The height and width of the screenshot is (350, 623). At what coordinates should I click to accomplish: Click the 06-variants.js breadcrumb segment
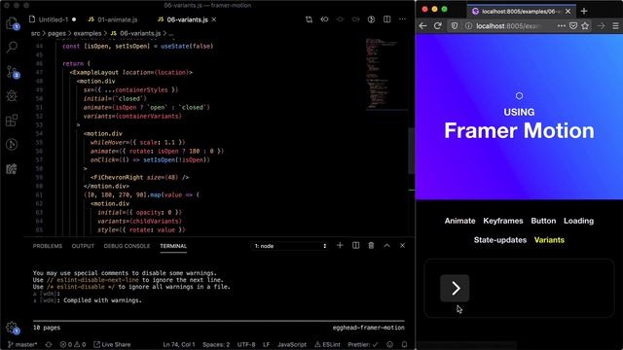(135, 33)
